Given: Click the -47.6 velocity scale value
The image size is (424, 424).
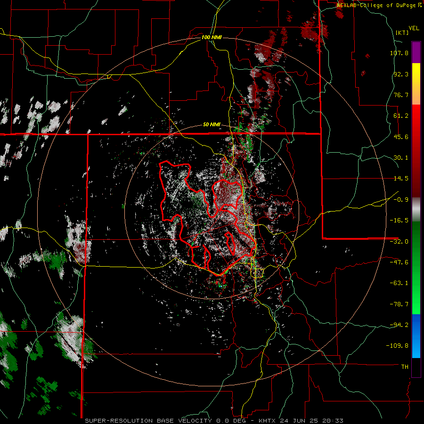Looking at the screenshot, I should 399,262.
